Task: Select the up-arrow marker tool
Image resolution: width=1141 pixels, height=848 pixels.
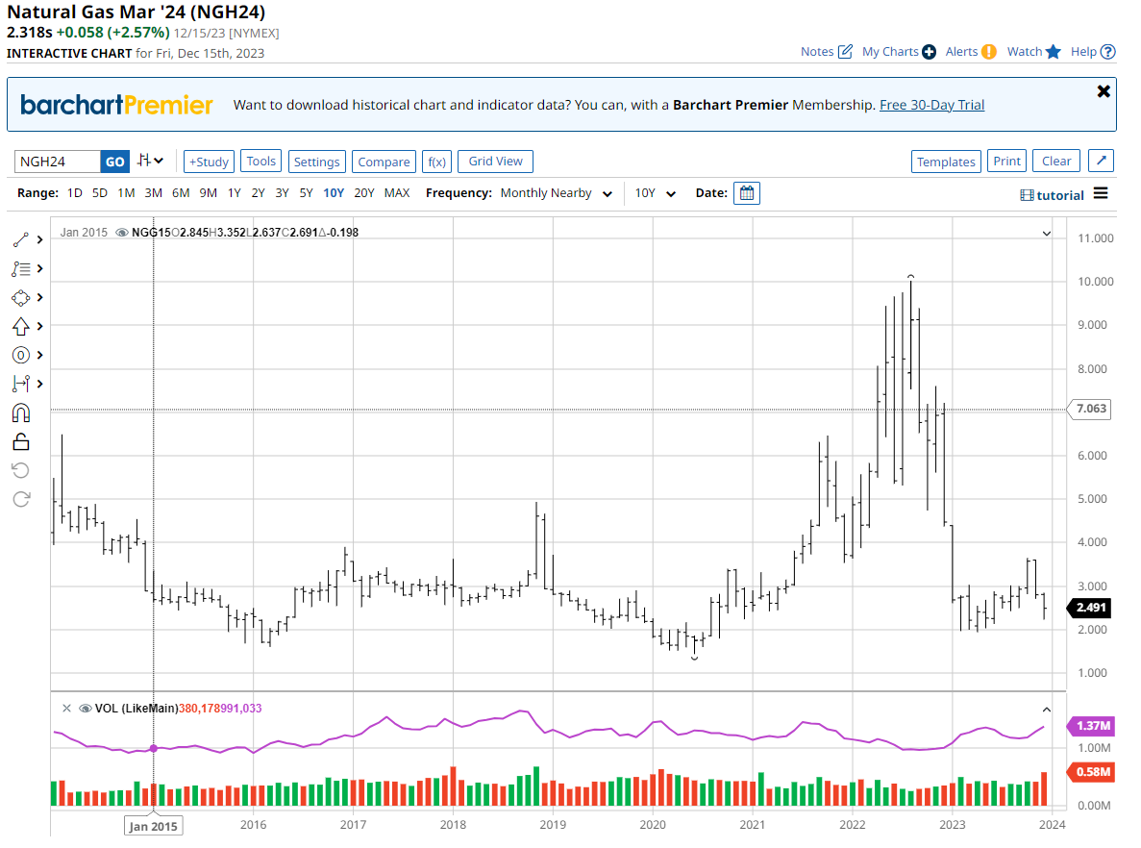Action: tap(21, 326)
